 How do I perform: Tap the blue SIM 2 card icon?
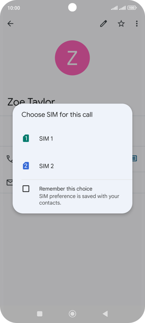point(26,166)
